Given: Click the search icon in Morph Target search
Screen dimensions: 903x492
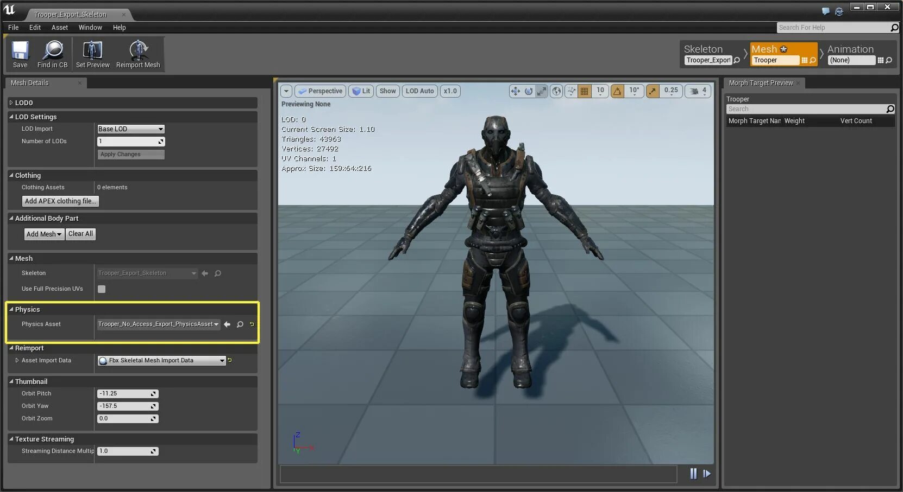Looking at the screenshot, I should (890, 109).
